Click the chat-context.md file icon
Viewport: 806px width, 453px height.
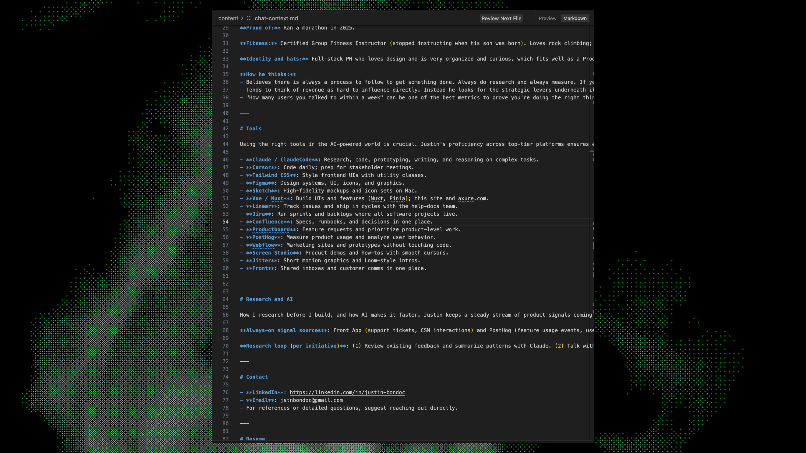(249, 18)
